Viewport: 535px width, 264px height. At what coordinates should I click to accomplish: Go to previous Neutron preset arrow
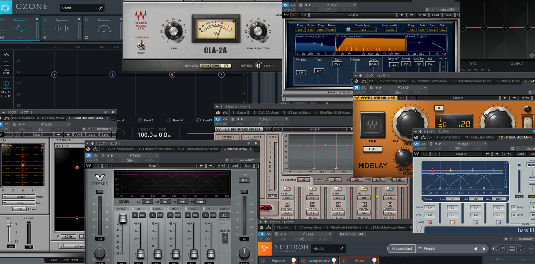coord(475,249)
